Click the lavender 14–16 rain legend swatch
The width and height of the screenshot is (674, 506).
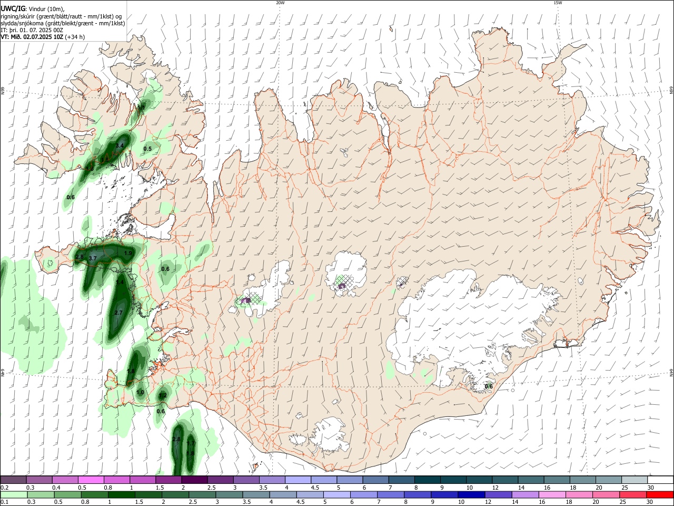coord(526,494)
